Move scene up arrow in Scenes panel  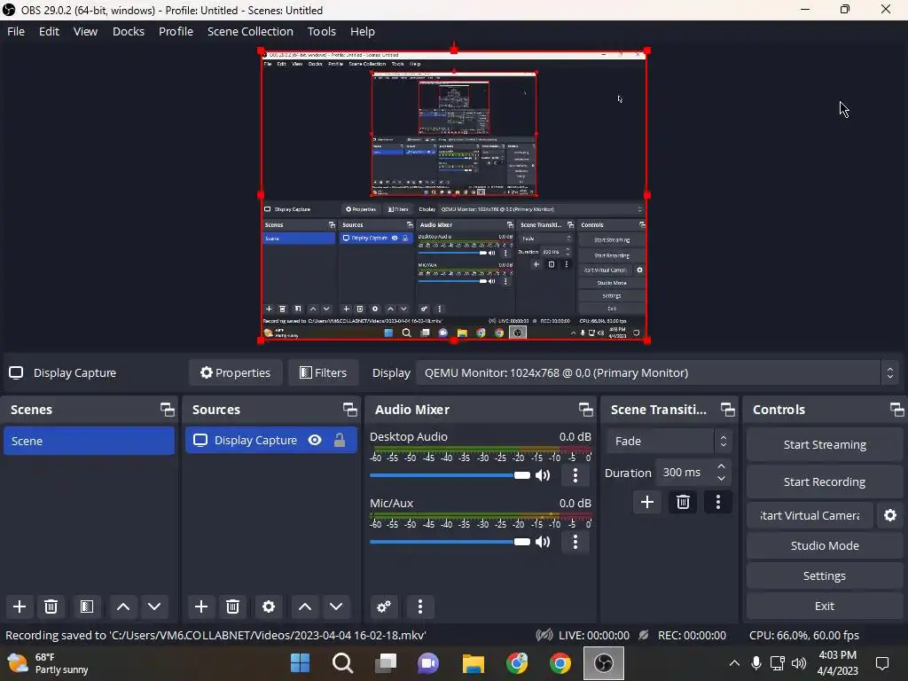[x=122, y=607]
